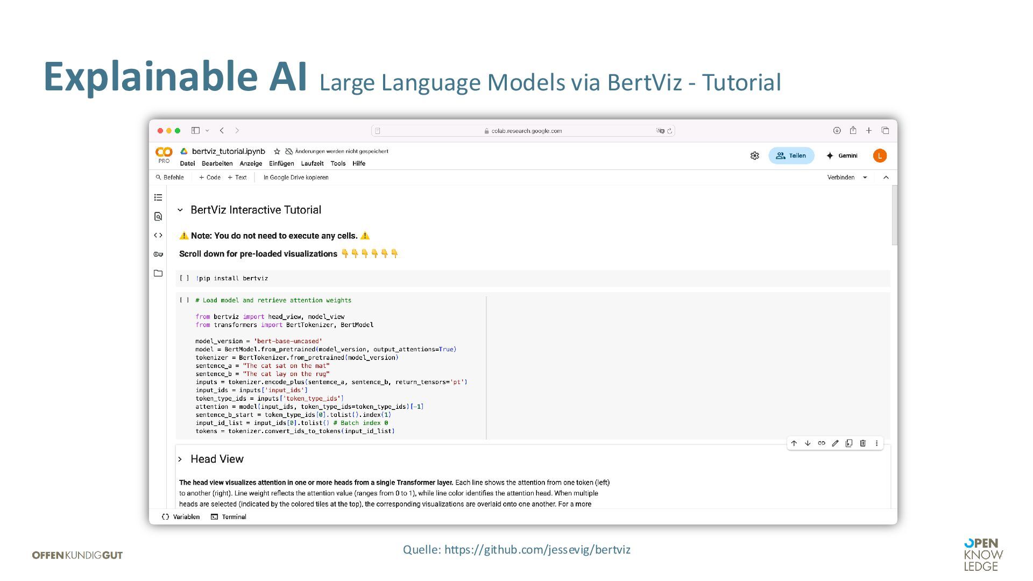This screenshot has height=581, width=1033.
Task: Click In Google Drive kopieren
Action: point(296,178)
